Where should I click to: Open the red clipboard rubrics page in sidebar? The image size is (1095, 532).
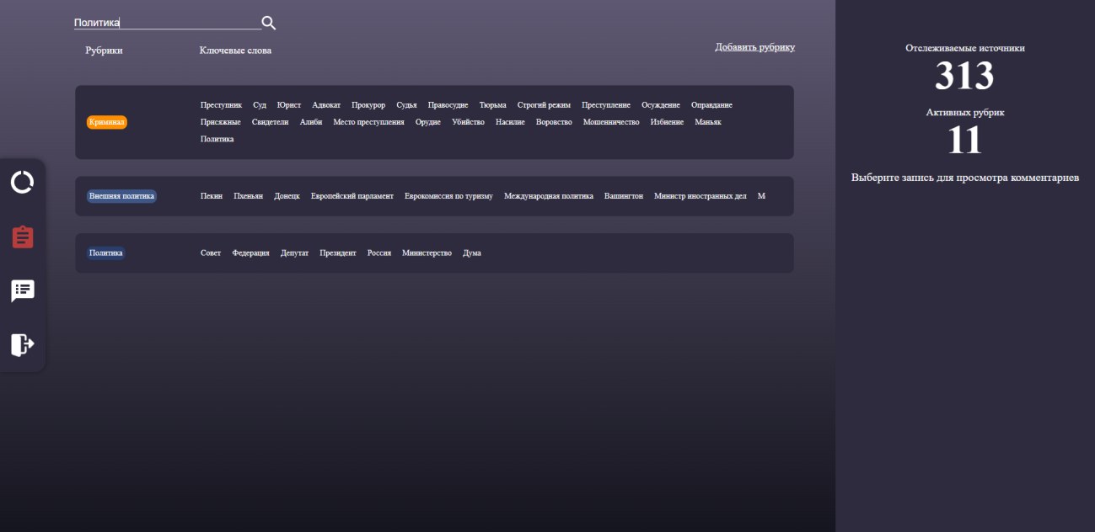point(23,237)
